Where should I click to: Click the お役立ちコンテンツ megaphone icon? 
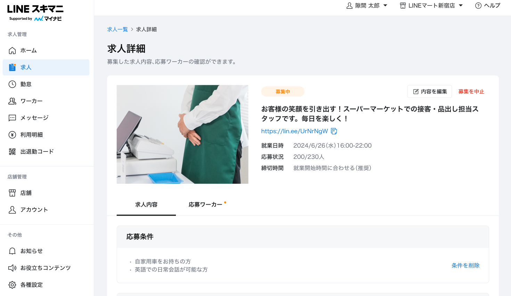coord(12,268)
